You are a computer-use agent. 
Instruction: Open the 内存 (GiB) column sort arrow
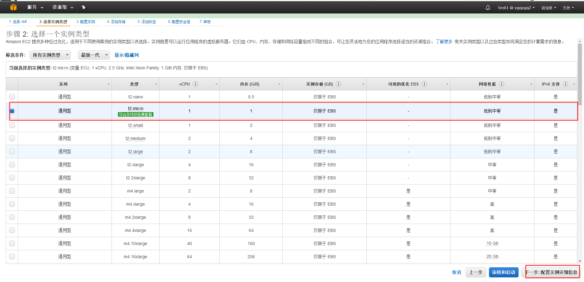[x=279, y=84]
